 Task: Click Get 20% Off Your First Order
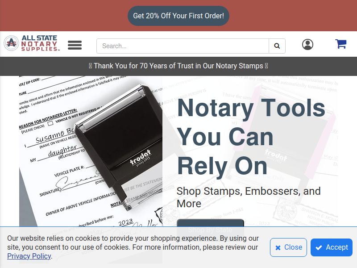(x=178, y=16)
